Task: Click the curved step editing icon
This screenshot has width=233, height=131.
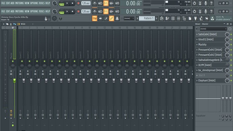Action: [x=106, y=19]
